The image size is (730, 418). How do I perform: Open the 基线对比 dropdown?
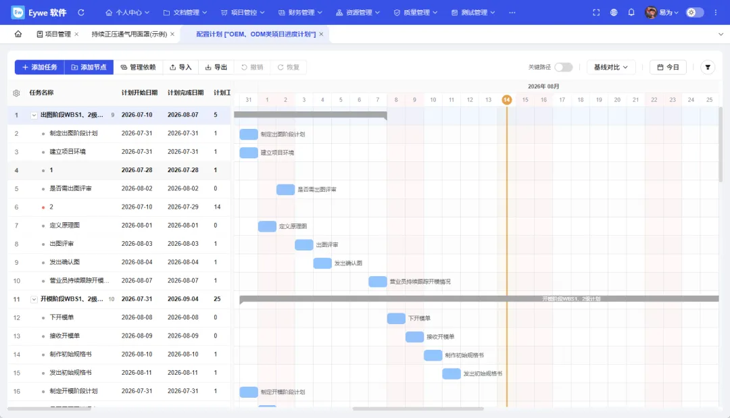tap(610, 68)
